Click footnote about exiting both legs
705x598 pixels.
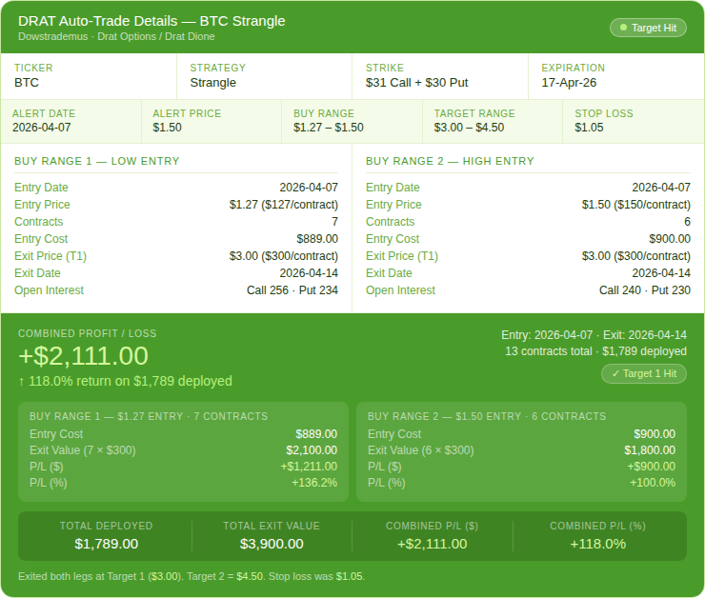pos(191,576)
